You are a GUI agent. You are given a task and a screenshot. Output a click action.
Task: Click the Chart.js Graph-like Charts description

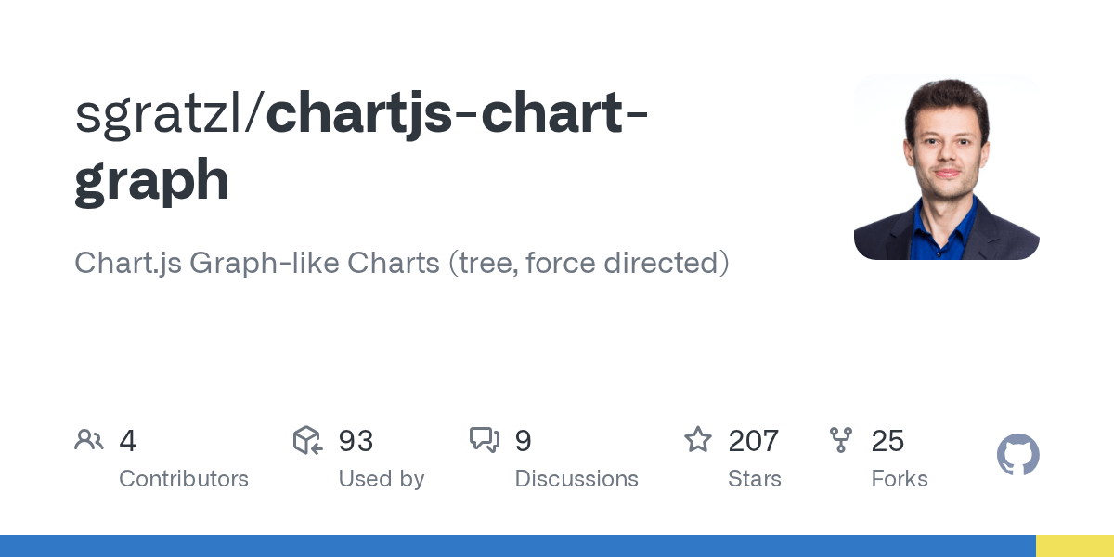tap(401, 263)
